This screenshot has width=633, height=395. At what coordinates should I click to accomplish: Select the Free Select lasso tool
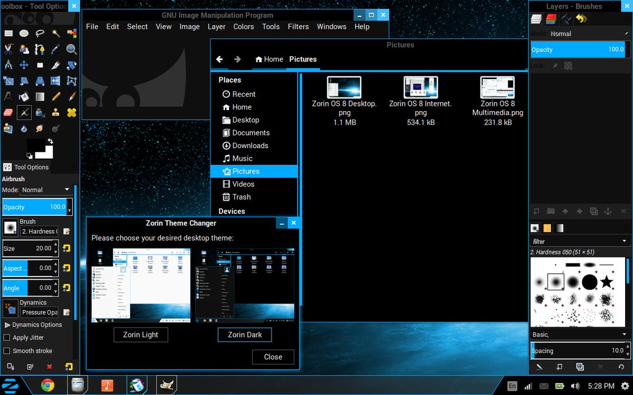(40, 33)
